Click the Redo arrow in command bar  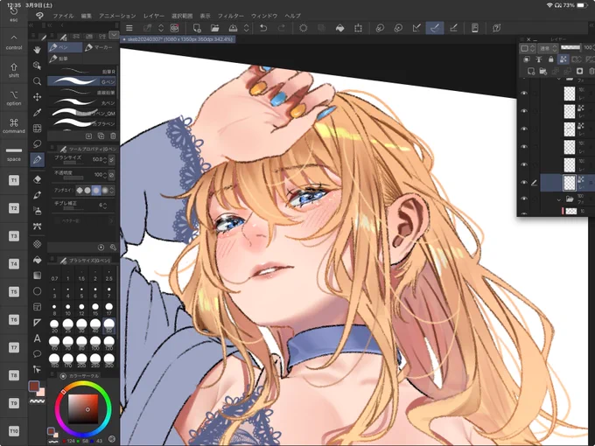[282, 28]
